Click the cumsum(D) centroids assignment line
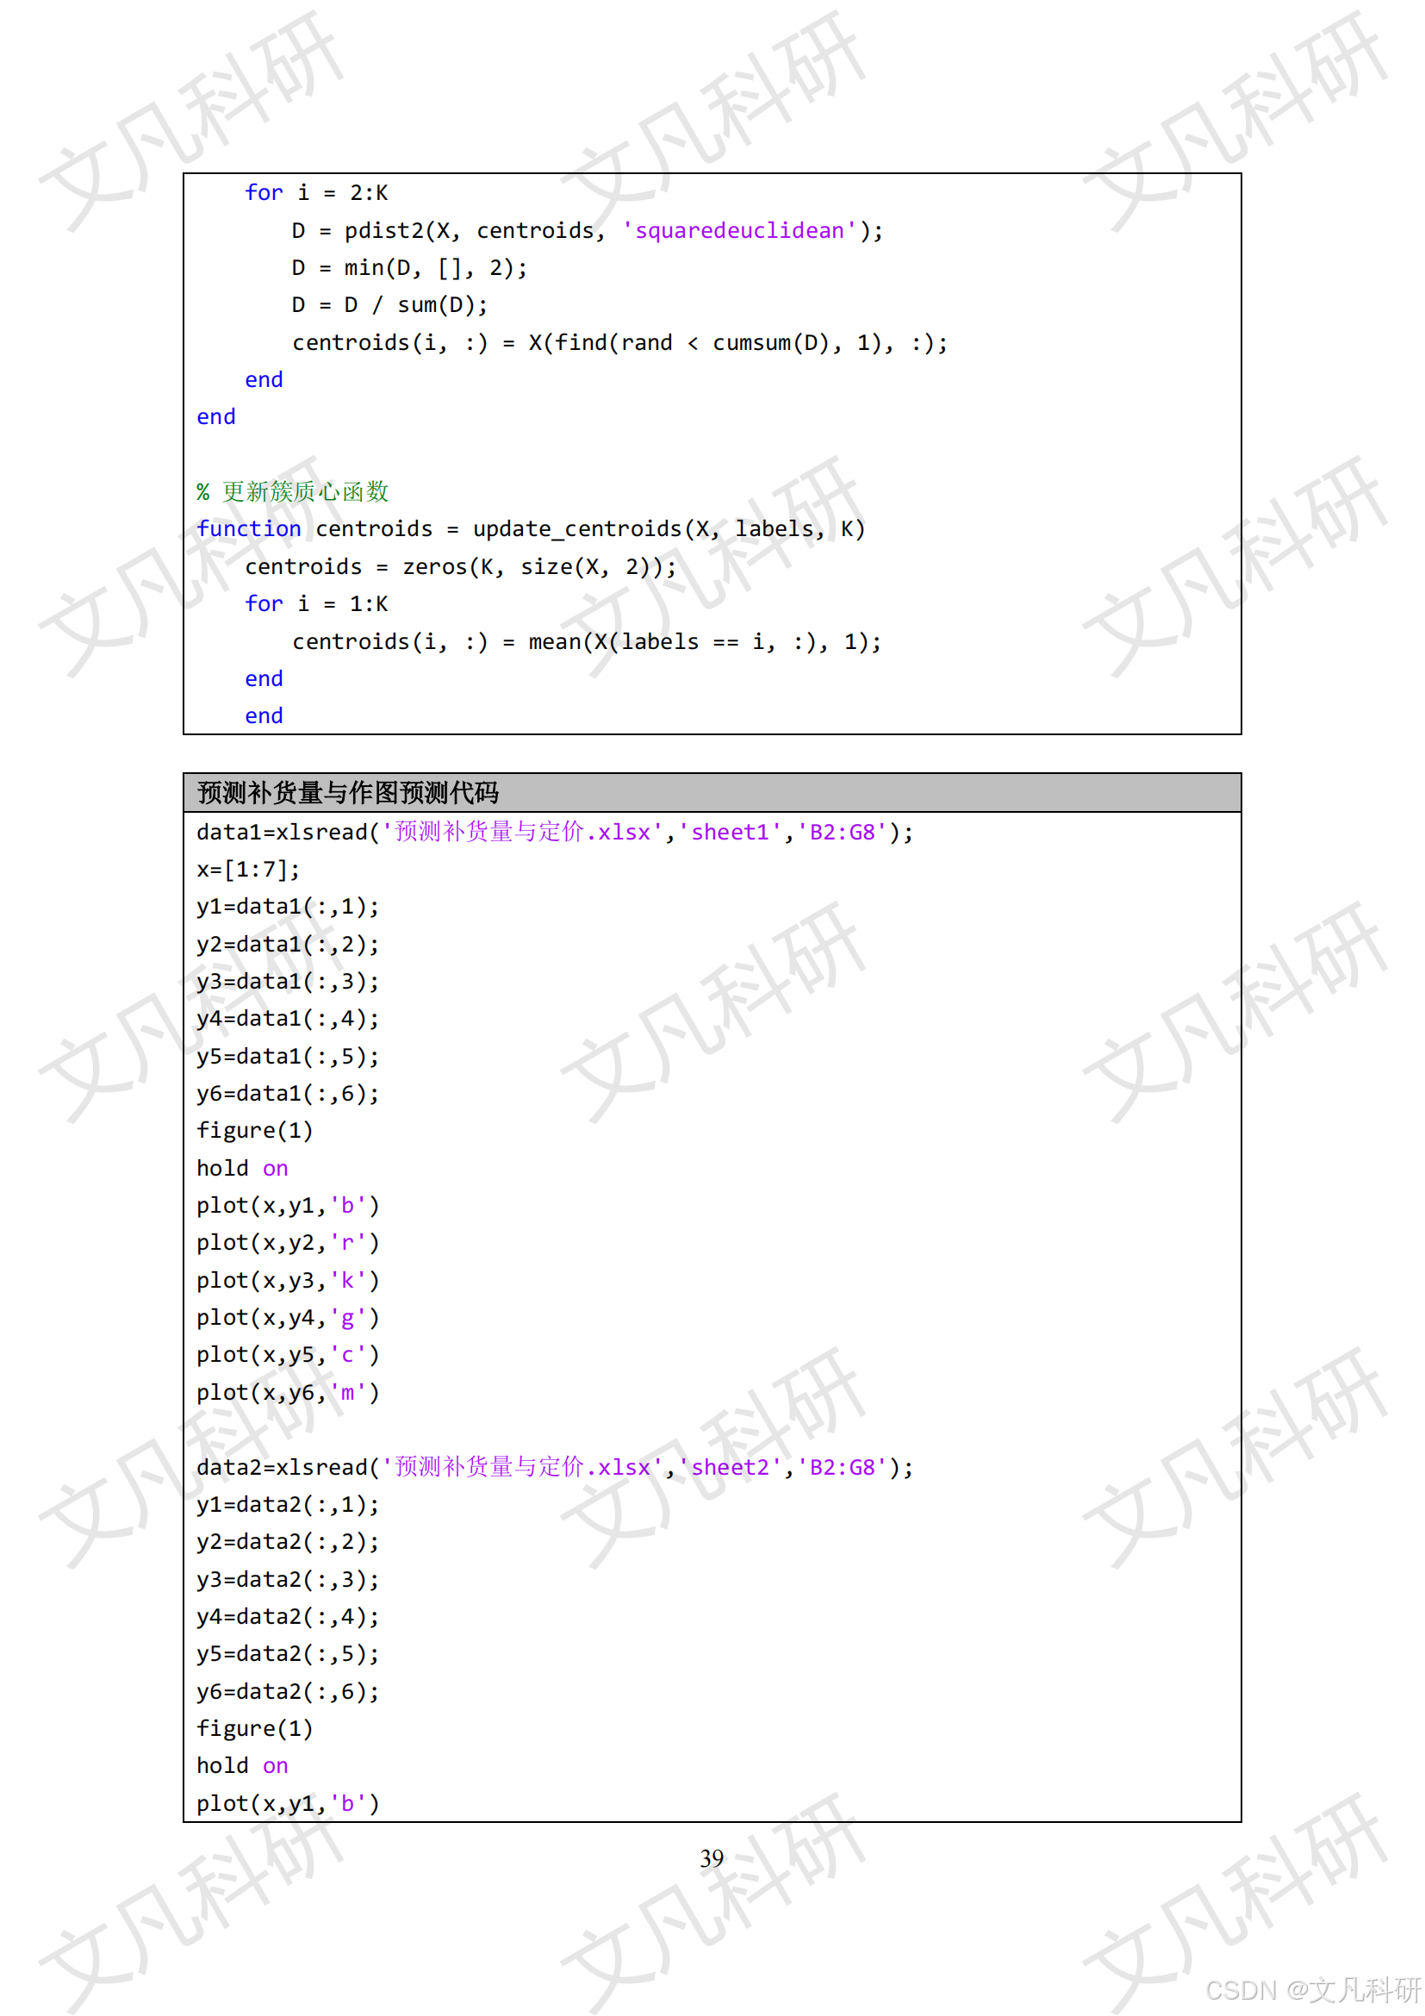The width and height of the screenshot is (1425, 2016). pos(620,342)
